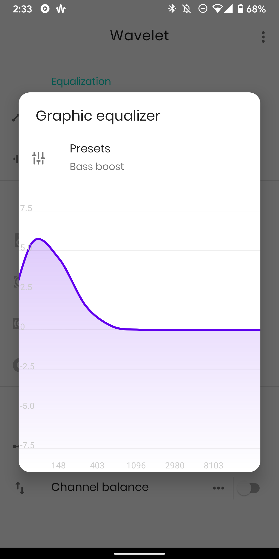This screenshot has width=279, height=559.
Task: Open Channel balance more options dots
Action: (218, 488)
